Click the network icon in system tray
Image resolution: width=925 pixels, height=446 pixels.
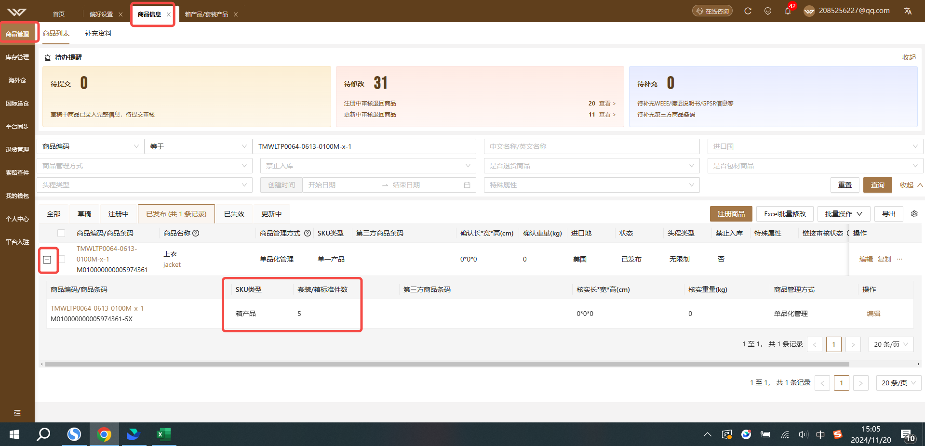pyautogui.click(x=785, y=434)
